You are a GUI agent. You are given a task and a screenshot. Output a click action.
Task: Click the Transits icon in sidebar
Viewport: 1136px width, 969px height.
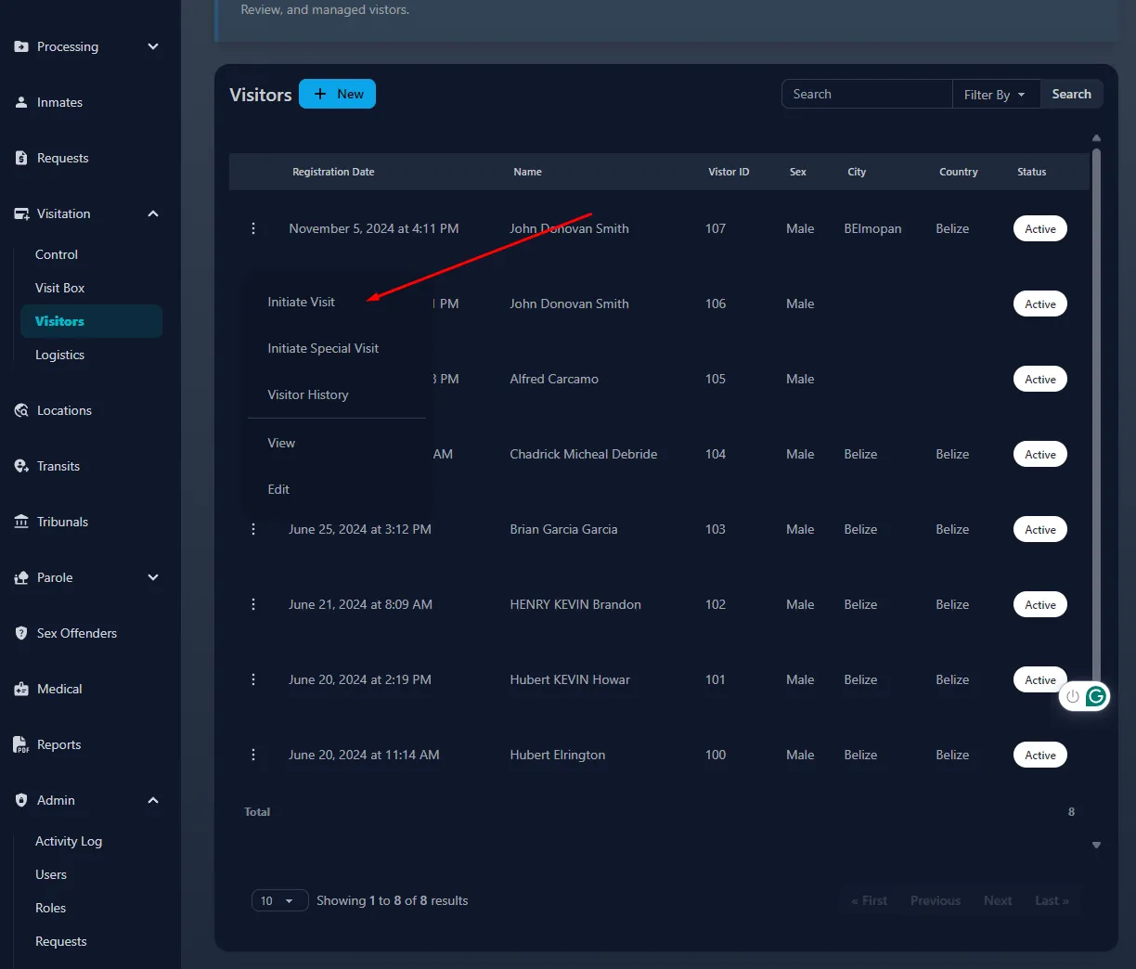tap(21, 467)
